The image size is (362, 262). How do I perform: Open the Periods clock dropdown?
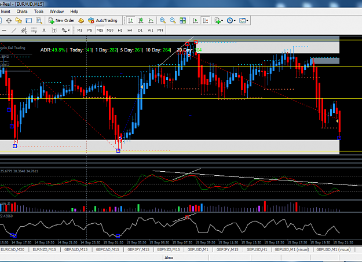click(x=231, y=20)
